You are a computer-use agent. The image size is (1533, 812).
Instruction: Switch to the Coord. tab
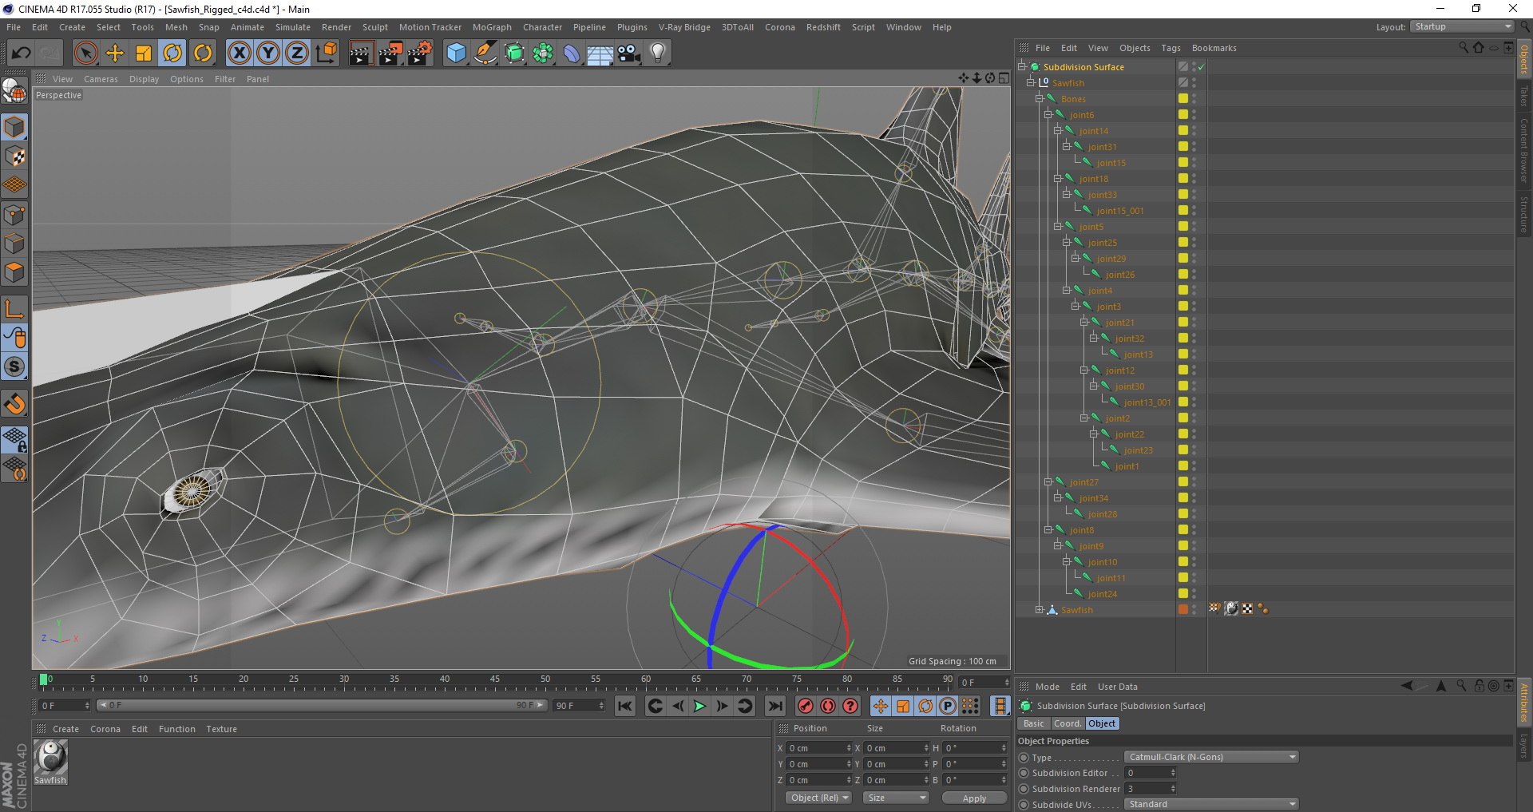pyautogui.click(x=1067, y=723)
